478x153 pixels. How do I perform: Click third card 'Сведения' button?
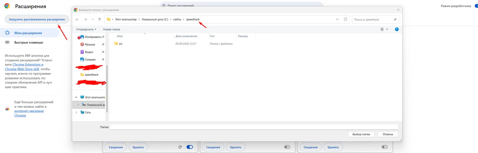[311, 147]
